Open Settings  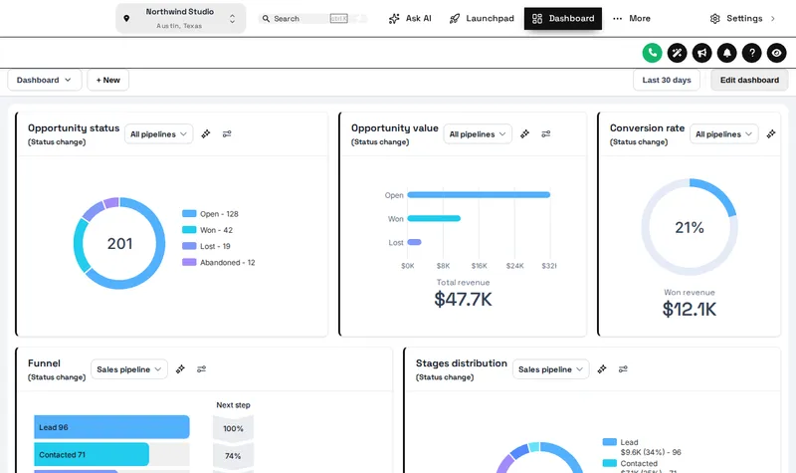(743, 19)
